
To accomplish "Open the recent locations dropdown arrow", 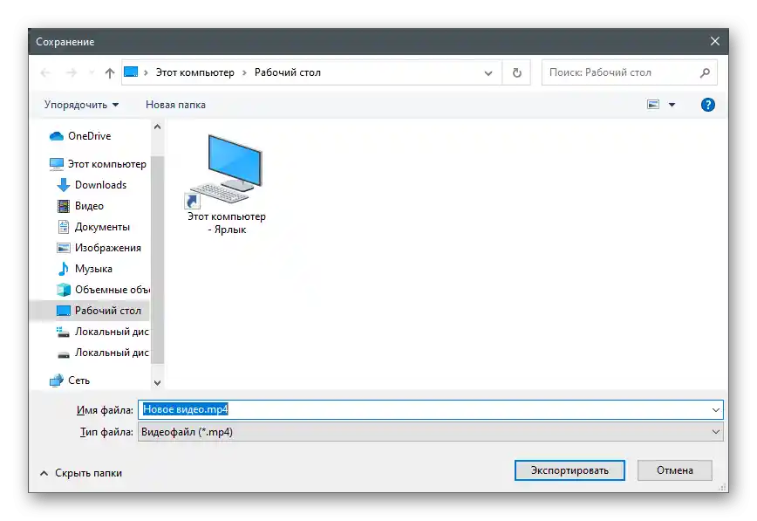I will point(92,73).
